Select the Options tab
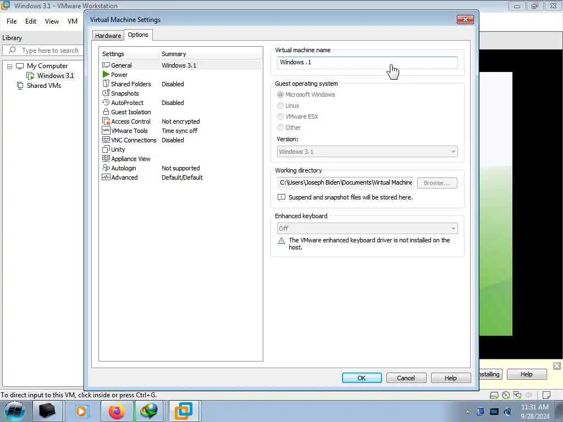Image resolution: width=563 pixels, height=422 pixels. [x=138, y=35]
